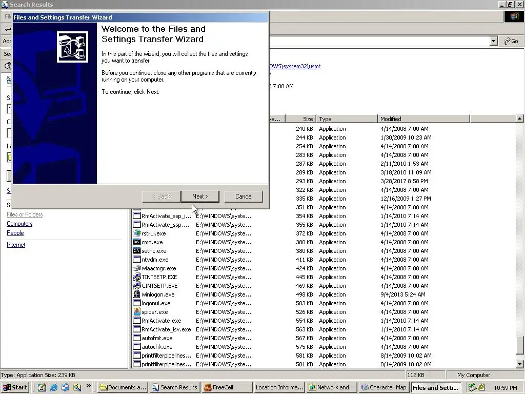Screen dimensions: 525x394
Task: Click the Internet search link
Action: tap(16, 245)
